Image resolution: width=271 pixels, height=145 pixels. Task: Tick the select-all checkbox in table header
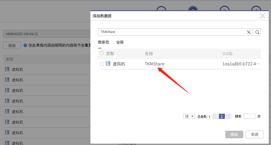click(x=102, y=53)
